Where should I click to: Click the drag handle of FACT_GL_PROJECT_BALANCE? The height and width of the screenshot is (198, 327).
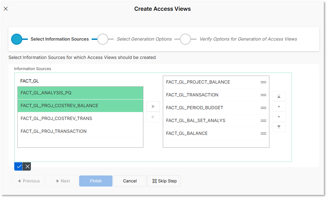coord(263,82)
